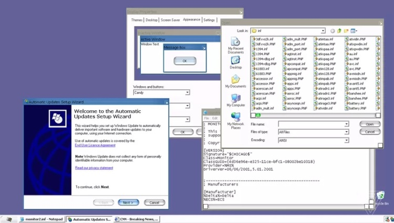
Task: Read our privacy statement link
Action: (x=94, y=168)
